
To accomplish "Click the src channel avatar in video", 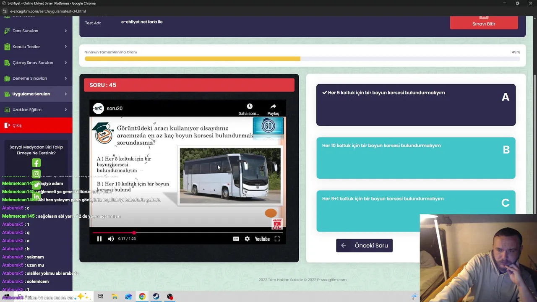I will (98, 108).
